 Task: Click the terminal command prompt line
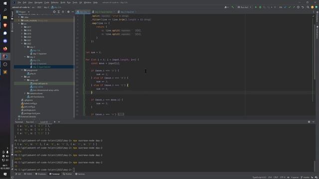tap(44, 170)
